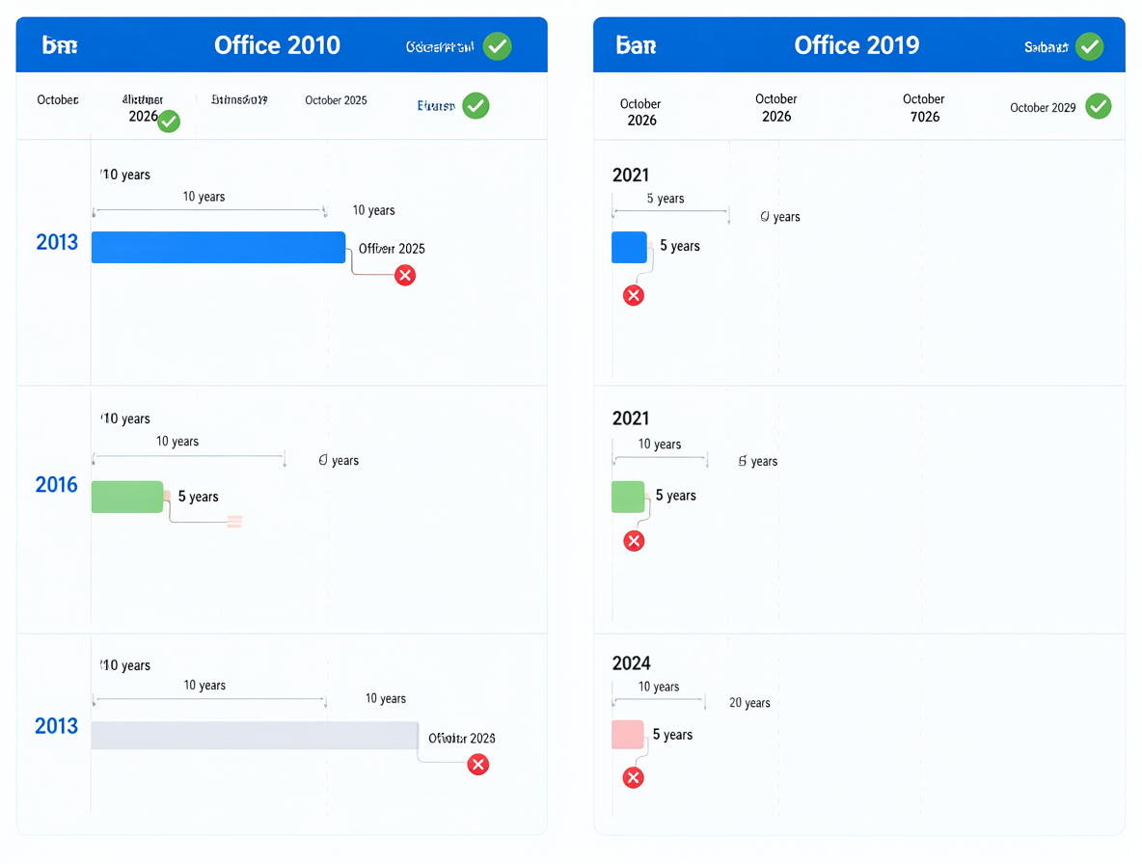Click the green check overlapping 2026 in Office 2010 panel
Screen dimensions: 1142x864
[169, 121]
